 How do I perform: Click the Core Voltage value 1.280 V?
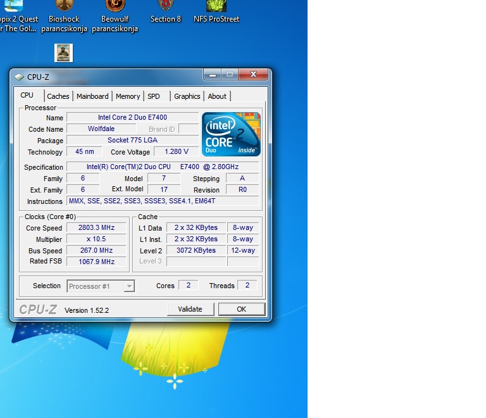[177, 151]
